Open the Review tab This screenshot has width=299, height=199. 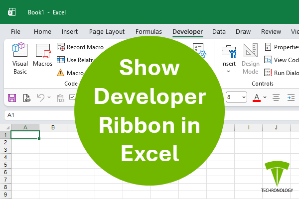(271, 31)
